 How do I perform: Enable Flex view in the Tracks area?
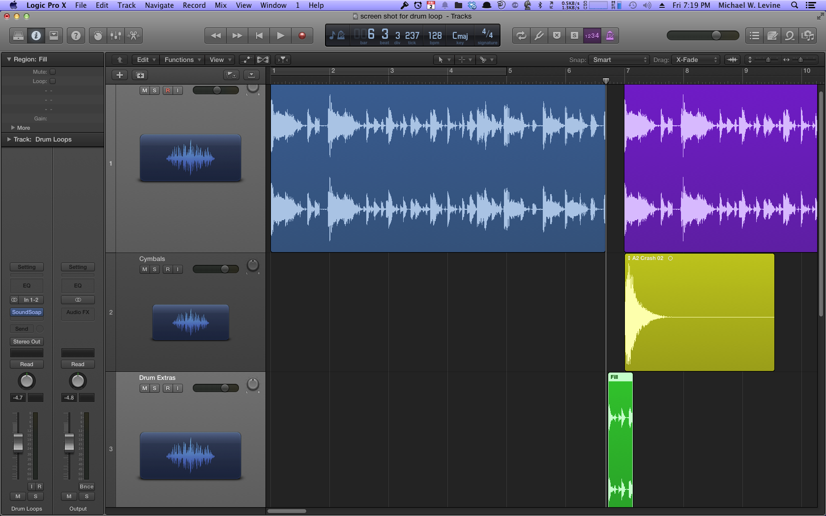click(263, 60)
